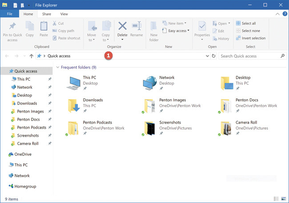
Task: Expand the address bar history dropdown
Action: [207, 56]
